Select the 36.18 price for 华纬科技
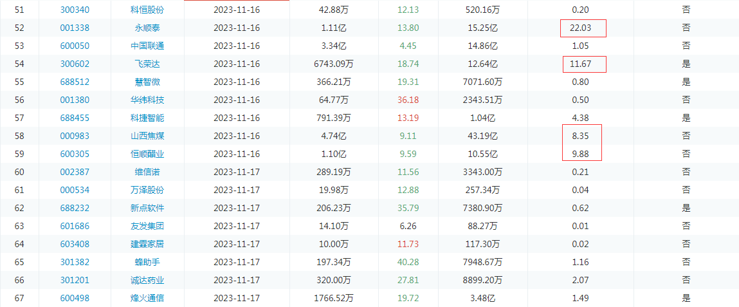Screen dimensions: 739x307 [x=408, y=100]
